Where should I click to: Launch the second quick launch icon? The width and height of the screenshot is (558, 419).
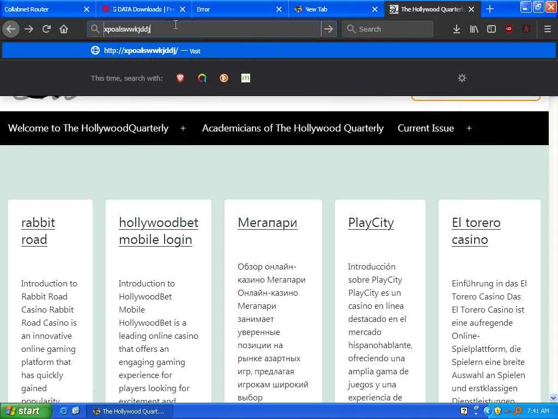pos(75,411)
